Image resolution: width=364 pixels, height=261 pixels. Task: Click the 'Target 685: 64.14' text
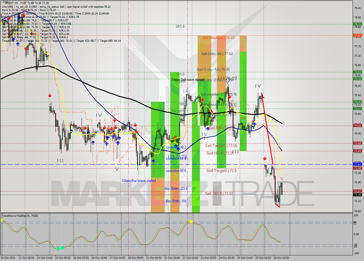tap(110, 41)
